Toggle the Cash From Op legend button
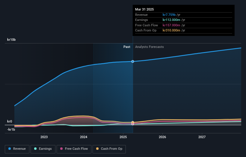246x157 pixels. click(109, 149)
